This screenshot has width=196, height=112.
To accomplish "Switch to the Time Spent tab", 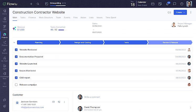I will [111, 18].
